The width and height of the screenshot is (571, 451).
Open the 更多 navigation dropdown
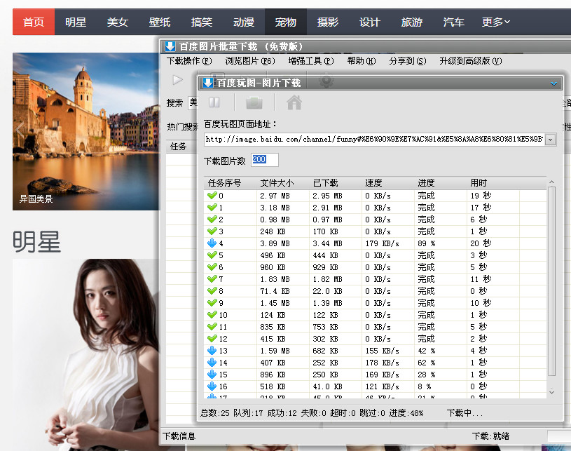coord(493,22)
